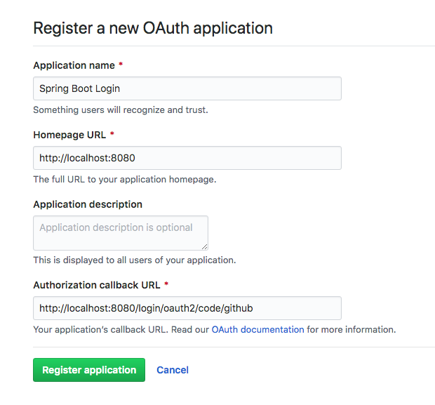Click the 'displayed to all users' hint text
This screenshot has width=435, height=405.
point(134,260)
